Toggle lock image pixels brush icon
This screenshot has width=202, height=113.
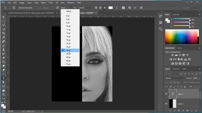tap(174, 87)
